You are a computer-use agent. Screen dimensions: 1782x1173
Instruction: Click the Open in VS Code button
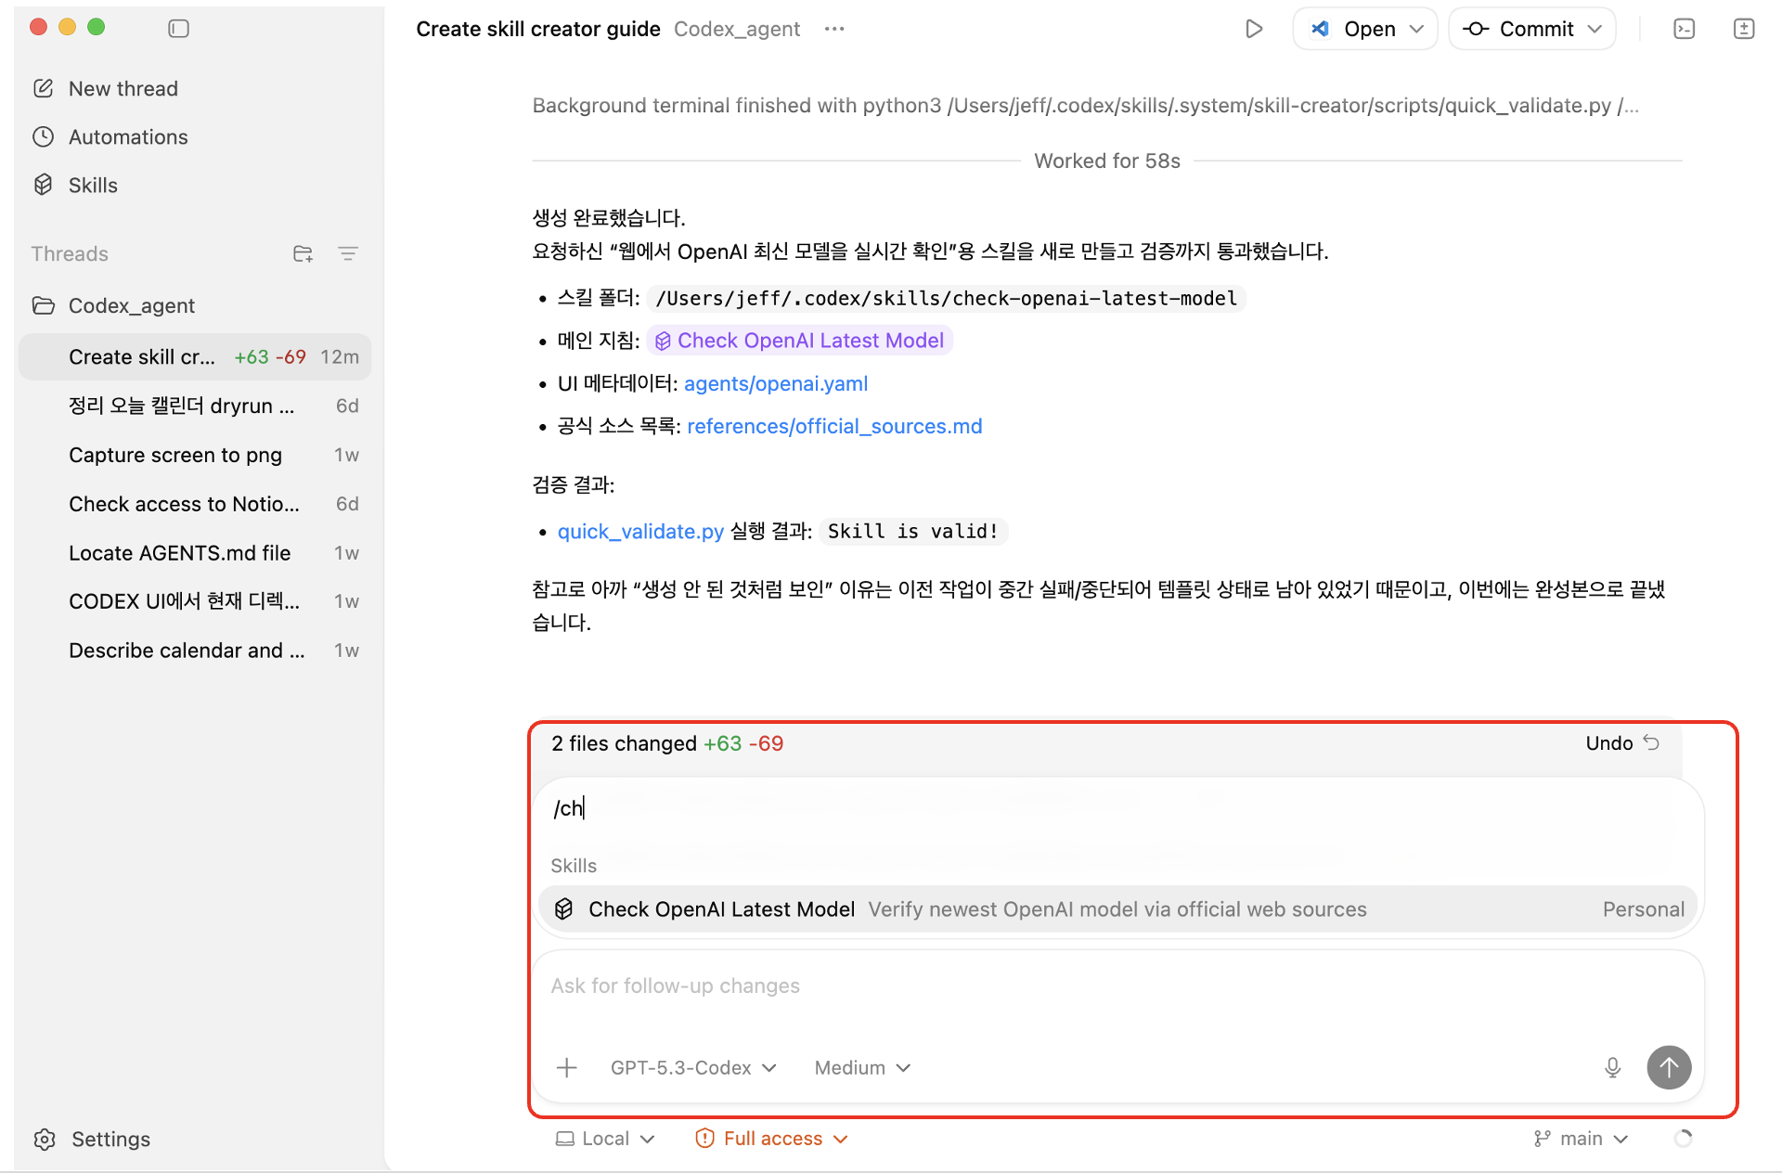(1352, 29)
